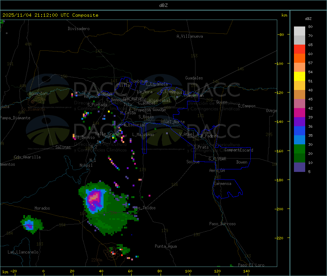Select the magenta 42 dBZ legend swatch

(299, 112)
